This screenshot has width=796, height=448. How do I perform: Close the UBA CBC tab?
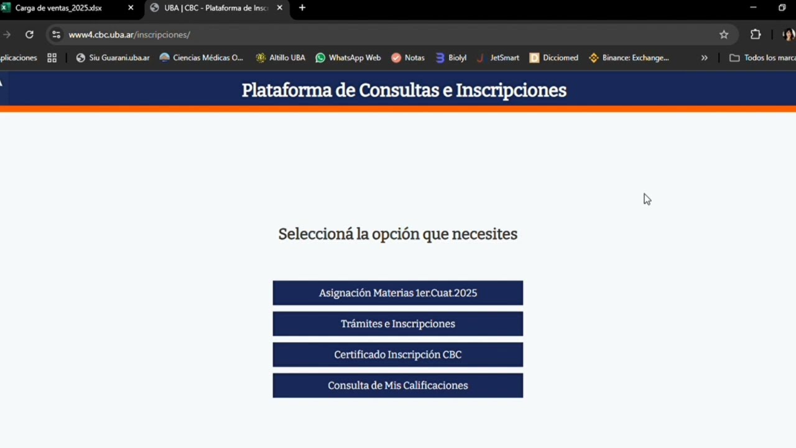tap(279, 8)
